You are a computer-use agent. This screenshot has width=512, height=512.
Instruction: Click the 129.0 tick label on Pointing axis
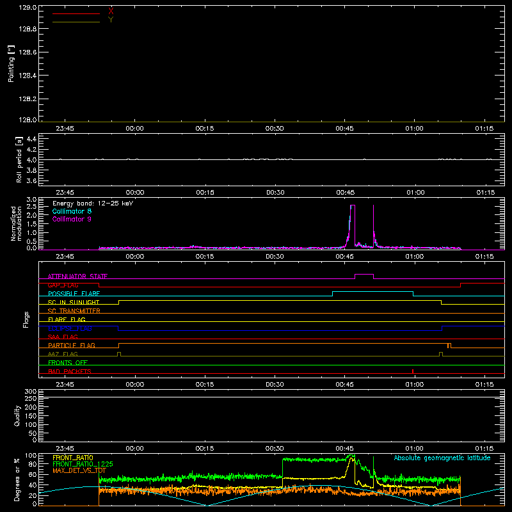[x=28, y=8]
